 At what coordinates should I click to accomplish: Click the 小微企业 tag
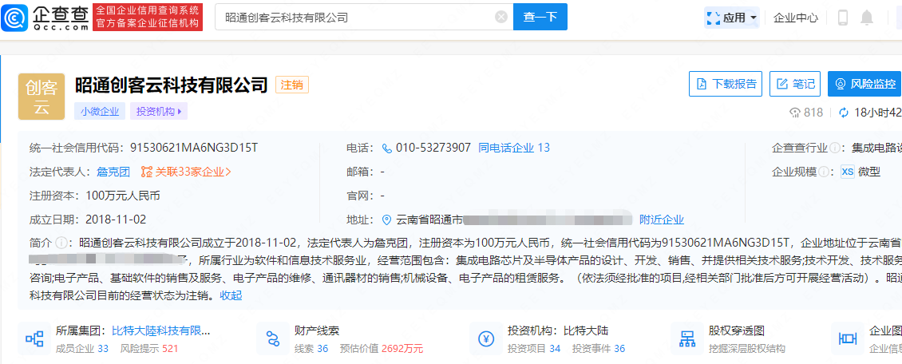tap(100, 112)
